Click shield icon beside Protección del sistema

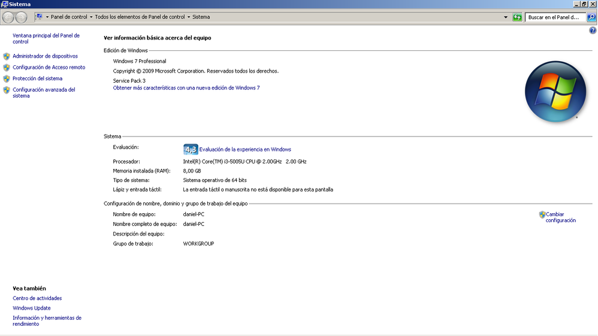(7, 78)
